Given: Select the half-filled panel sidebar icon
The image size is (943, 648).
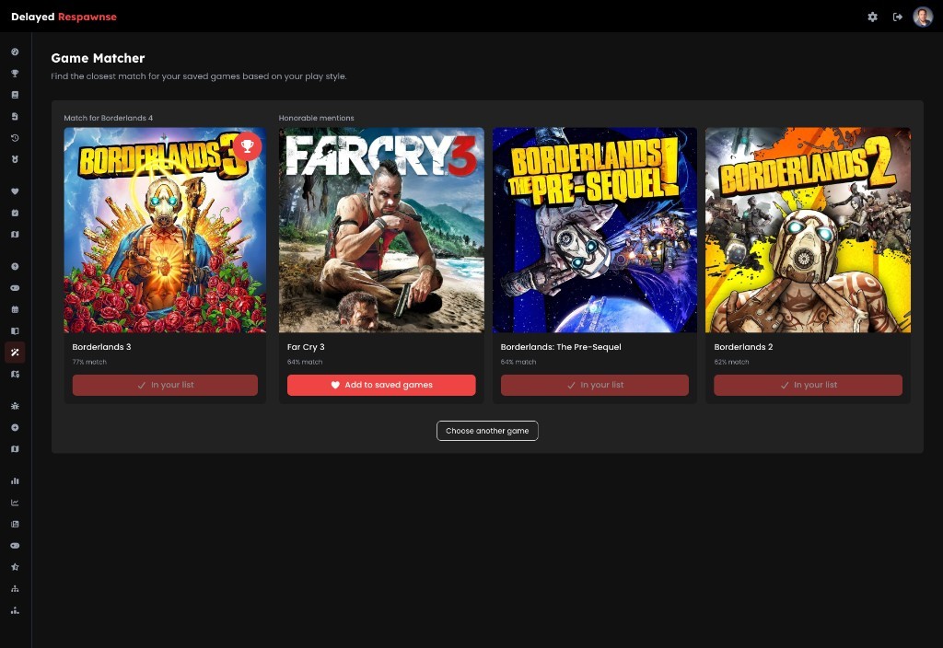Looking at the screenshot, I should click(x=15, y=330).
